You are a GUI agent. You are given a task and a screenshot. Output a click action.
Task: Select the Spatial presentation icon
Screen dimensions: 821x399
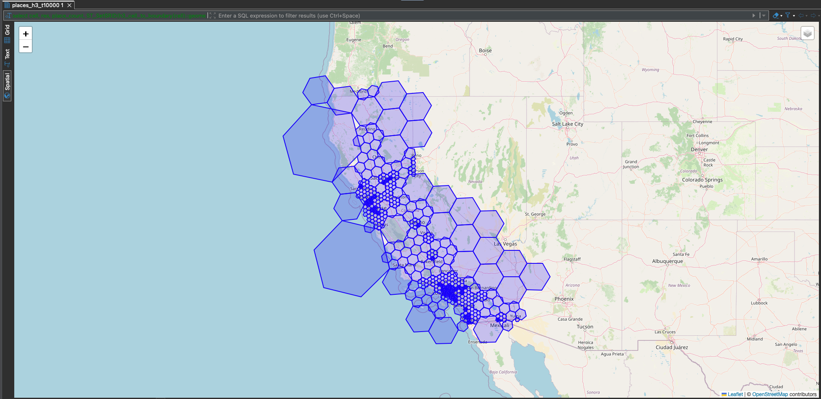pyautogui.click(x=7, y=95)
